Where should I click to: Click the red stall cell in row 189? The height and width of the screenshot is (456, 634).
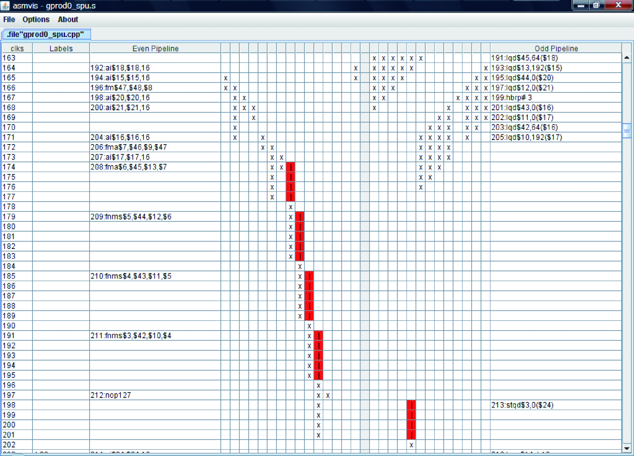[x=309, y=316]
